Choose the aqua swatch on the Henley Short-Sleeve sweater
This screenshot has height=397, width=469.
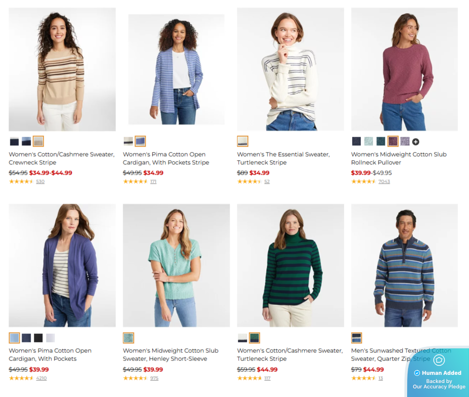tap(128, 337)
